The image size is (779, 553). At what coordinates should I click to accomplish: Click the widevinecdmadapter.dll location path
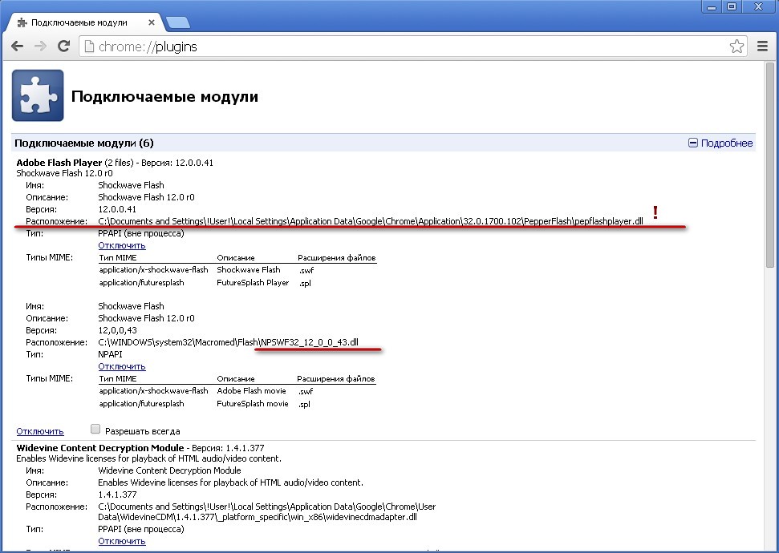click(267, 512)
